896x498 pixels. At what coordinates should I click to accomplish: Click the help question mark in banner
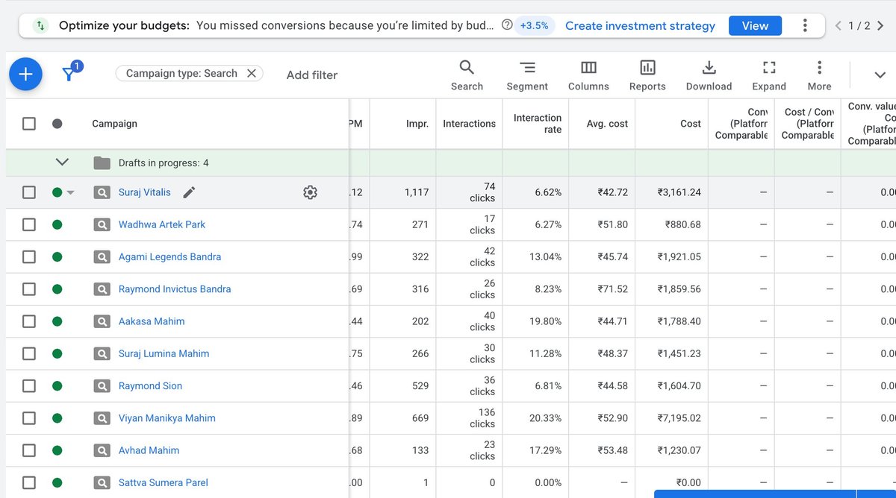(x=507, y=25)
